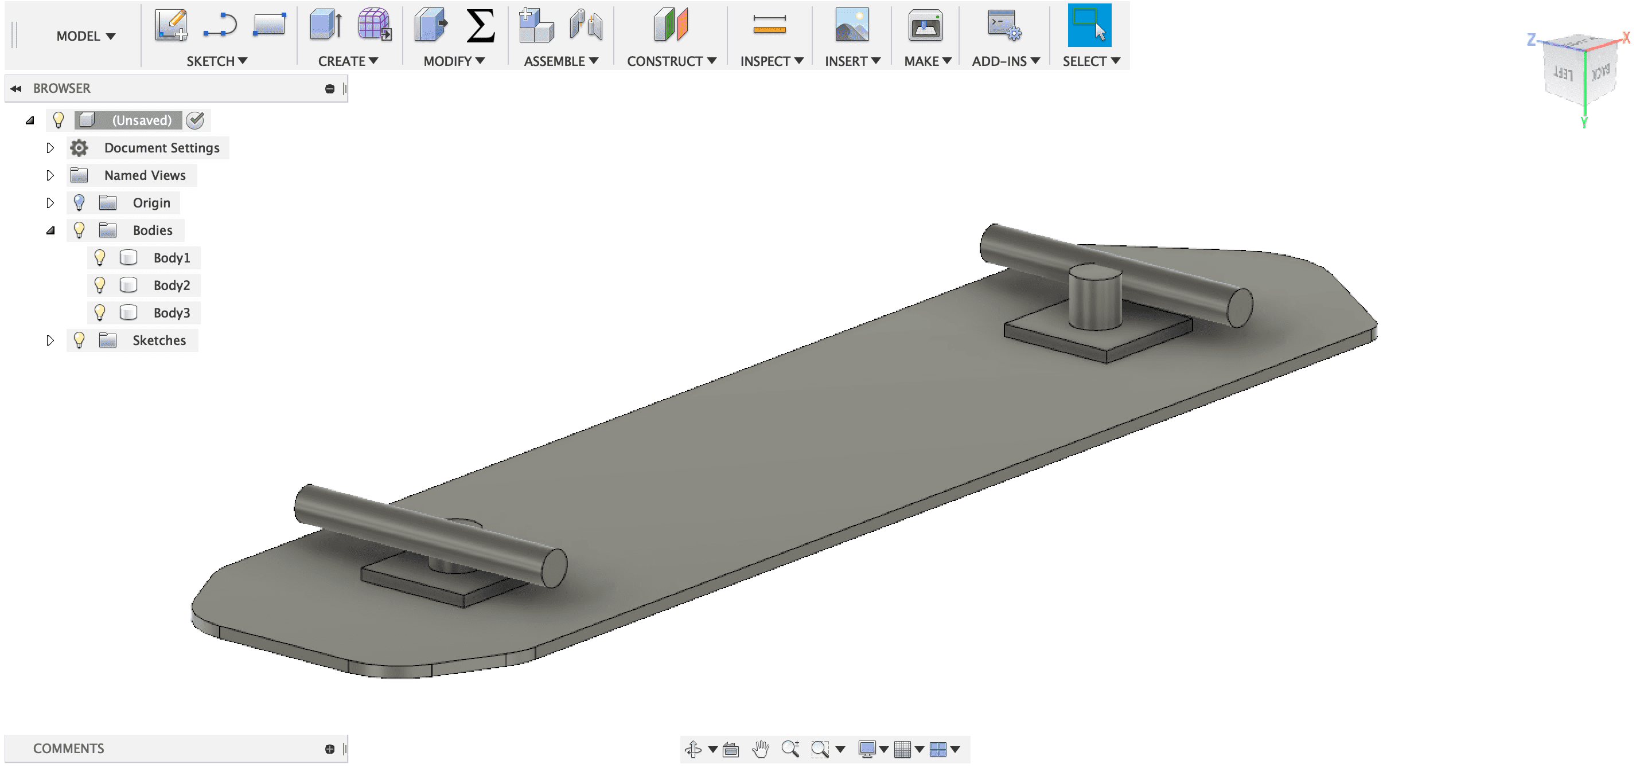The height and width of the screenshot is (768, 1644).
Task: Click the Create Sketch icon
Action: (x=171, y=26)
